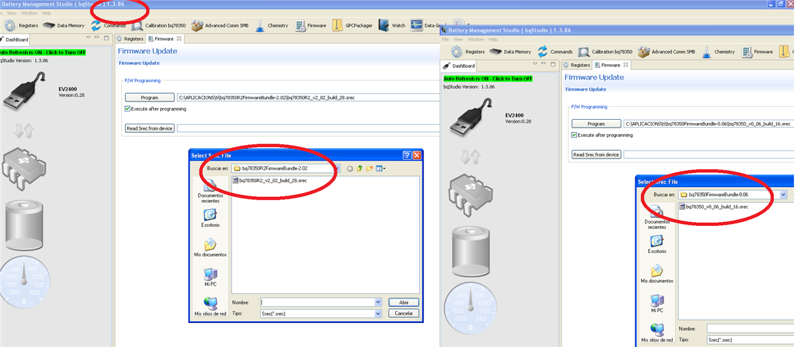798x347 pixels.
Task: Close the Firmware tab in bq78350_v0_06 window
Action: [x=626, y=65]
